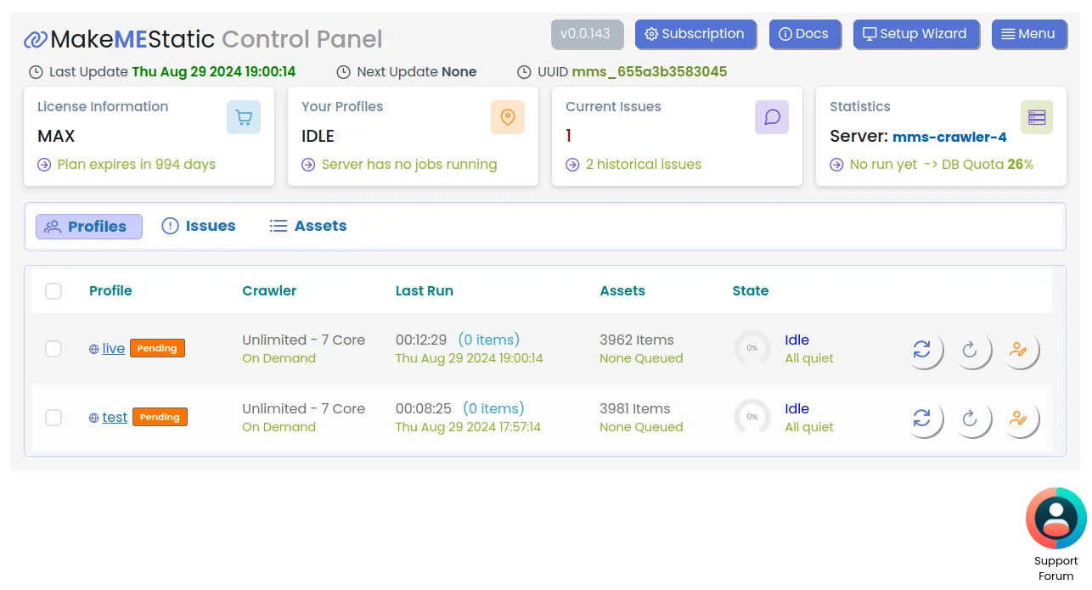Screen dimensions: 1092x590
Task: Click the shopping cart icon on License Information
Action: click(x=244, y=117)
